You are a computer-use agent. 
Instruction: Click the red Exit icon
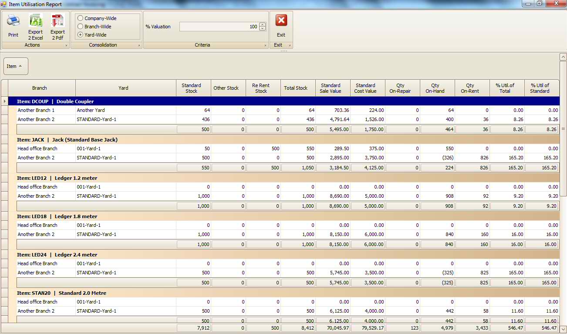pyautogui.click(x=281, y=20)
